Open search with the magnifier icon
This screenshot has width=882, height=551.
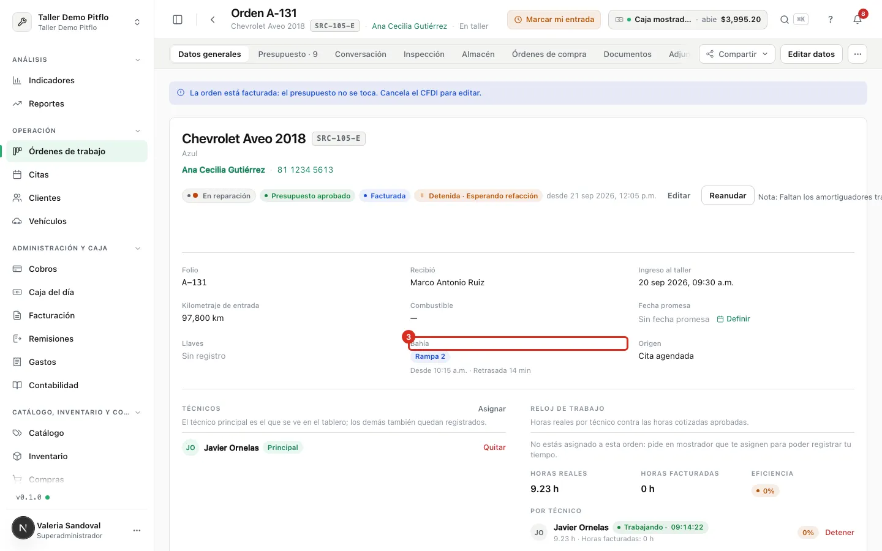[785, 20]
